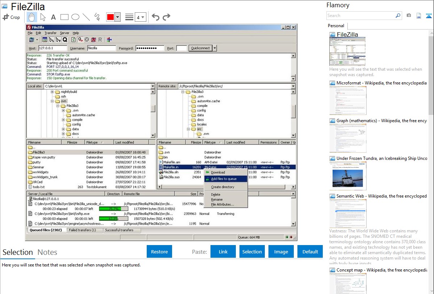Open FileZilla File menu
This screenshot has height=294, width=434.
30,33
